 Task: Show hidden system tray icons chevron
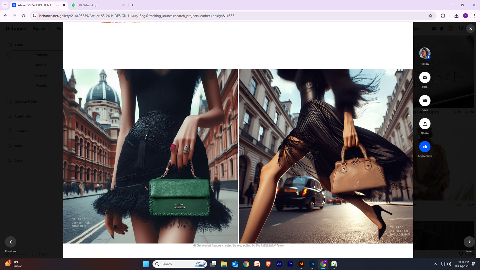click(x=435, y=264)
